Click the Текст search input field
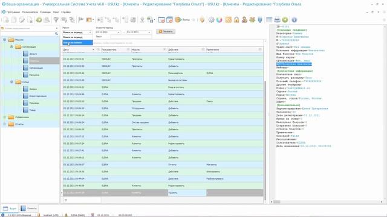This screenshot has width=387, height=217. click(x=131, y=37)
